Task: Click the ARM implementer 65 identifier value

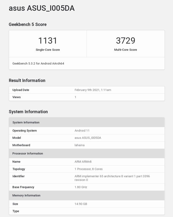Action: [112, 178]
